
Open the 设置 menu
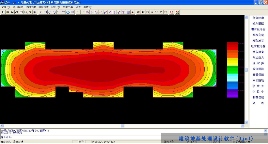78,7
